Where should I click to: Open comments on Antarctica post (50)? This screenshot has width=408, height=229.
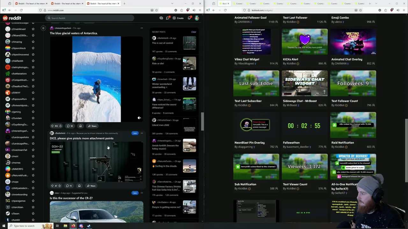click(x=70, y=126)
